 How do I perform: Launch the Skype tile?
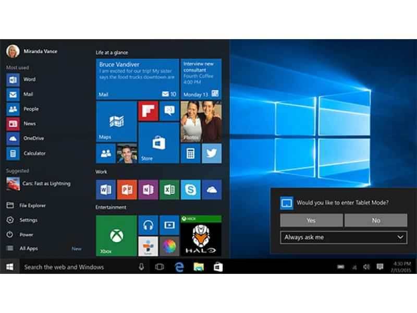click(x=190, y=189)
